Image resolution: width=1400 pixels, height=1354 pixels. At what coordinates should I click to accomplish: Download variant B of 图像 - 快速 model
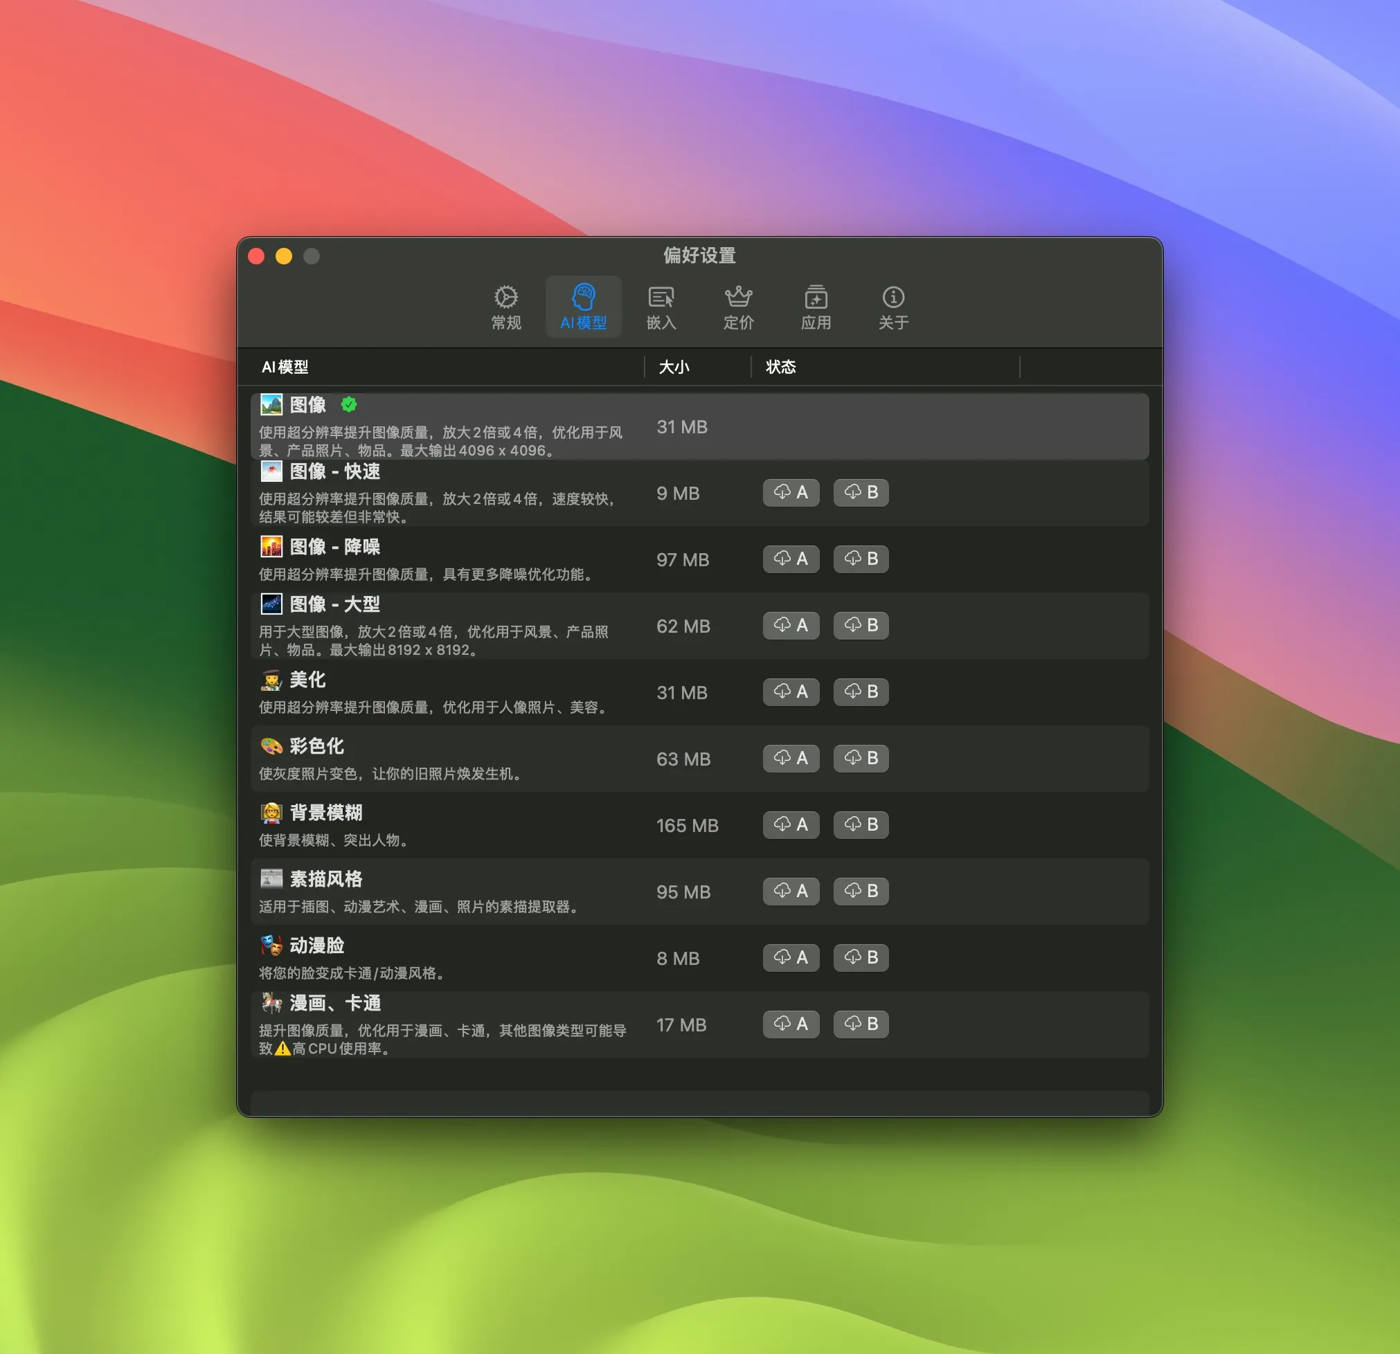coord(860,493)
